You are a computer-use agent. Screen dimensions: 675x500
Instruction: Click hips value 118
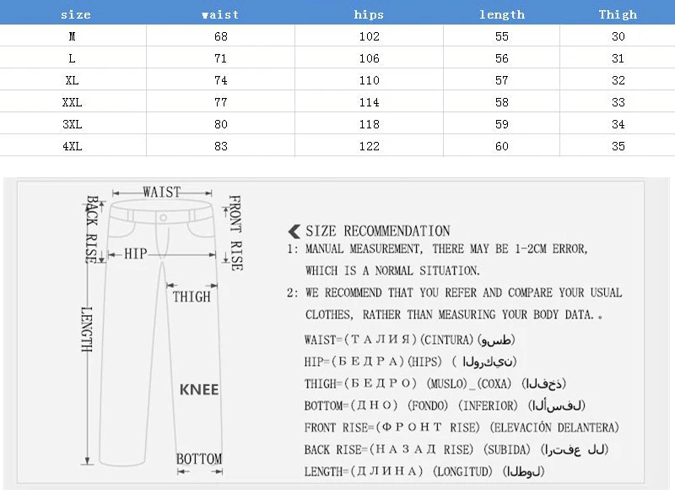pos(370,124)
